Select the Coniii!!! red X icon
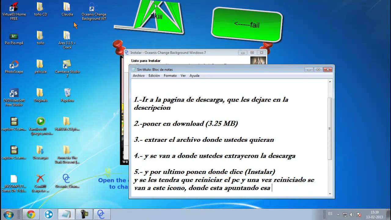The width and height of the screenshot is (391, 220). tap(40, 183)
